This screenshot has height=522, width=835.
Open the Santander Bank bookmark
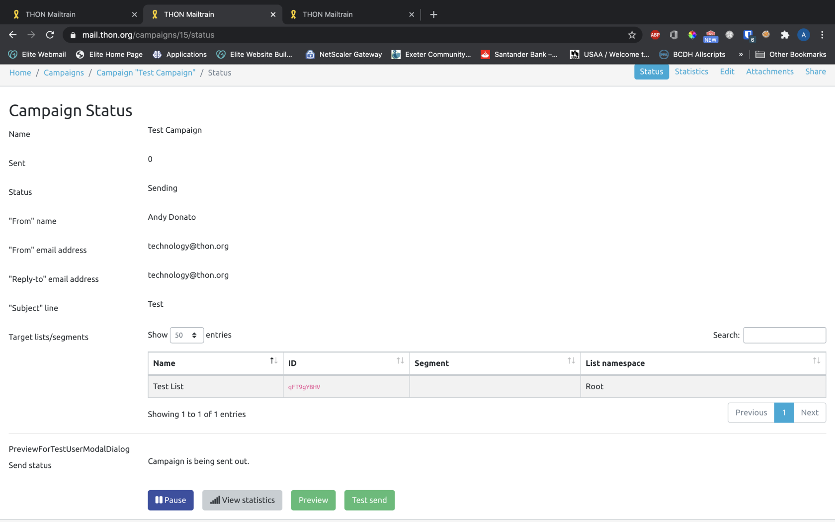tap(519, 54)
